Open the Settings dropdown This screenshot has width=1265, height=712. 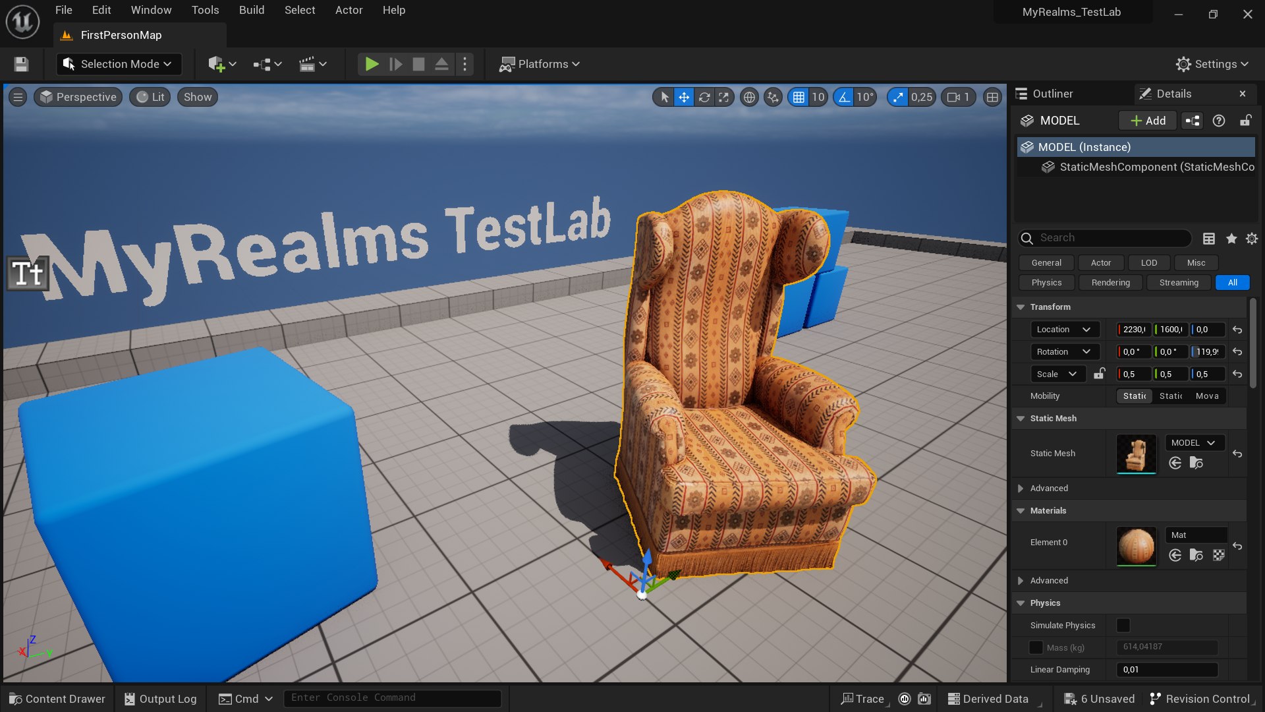1212,64
